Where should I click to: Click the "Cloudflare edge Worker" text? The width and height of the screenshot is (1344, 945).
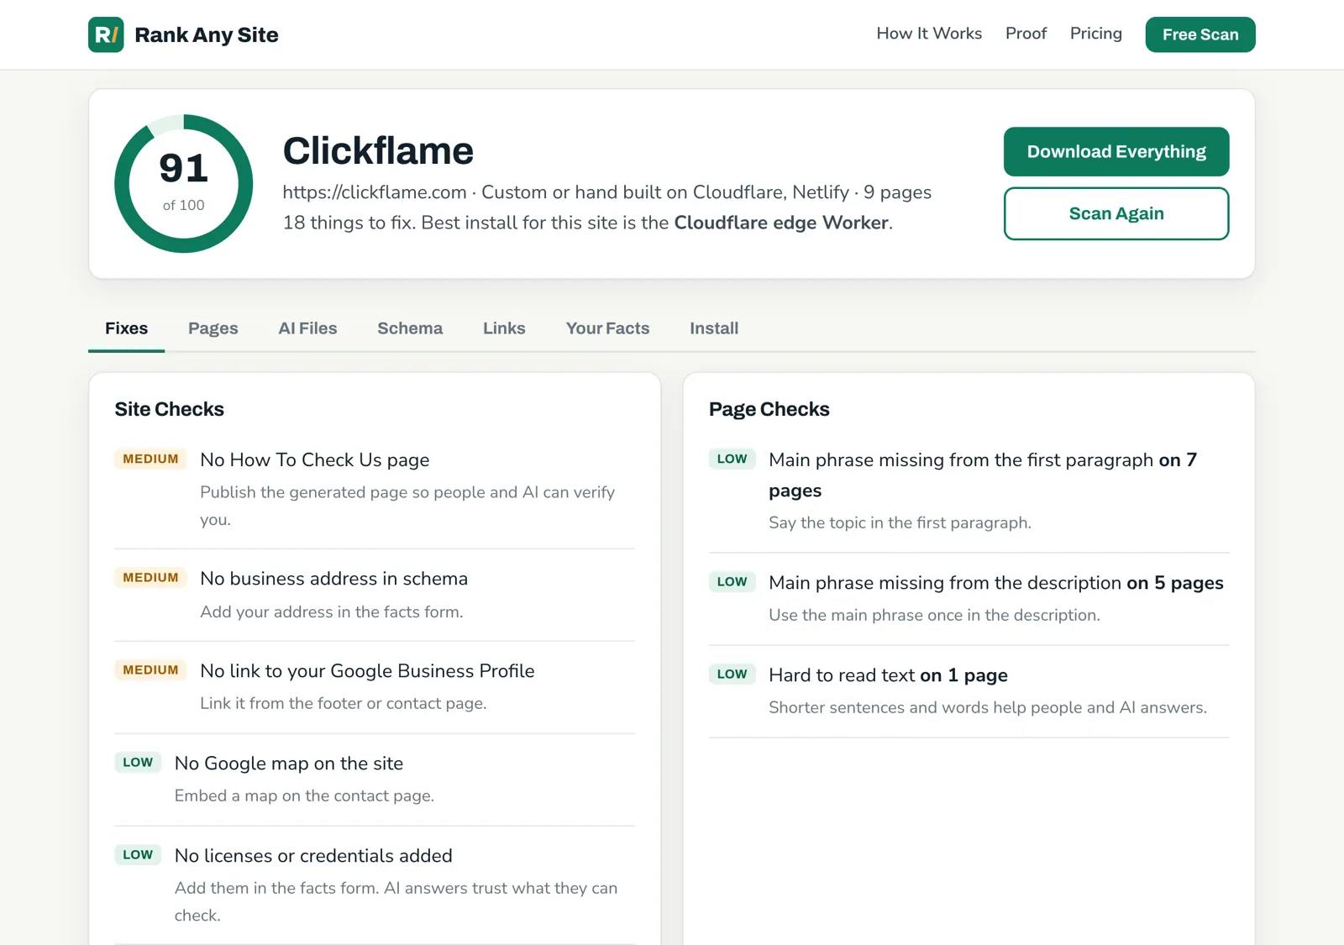pos(781,223)
